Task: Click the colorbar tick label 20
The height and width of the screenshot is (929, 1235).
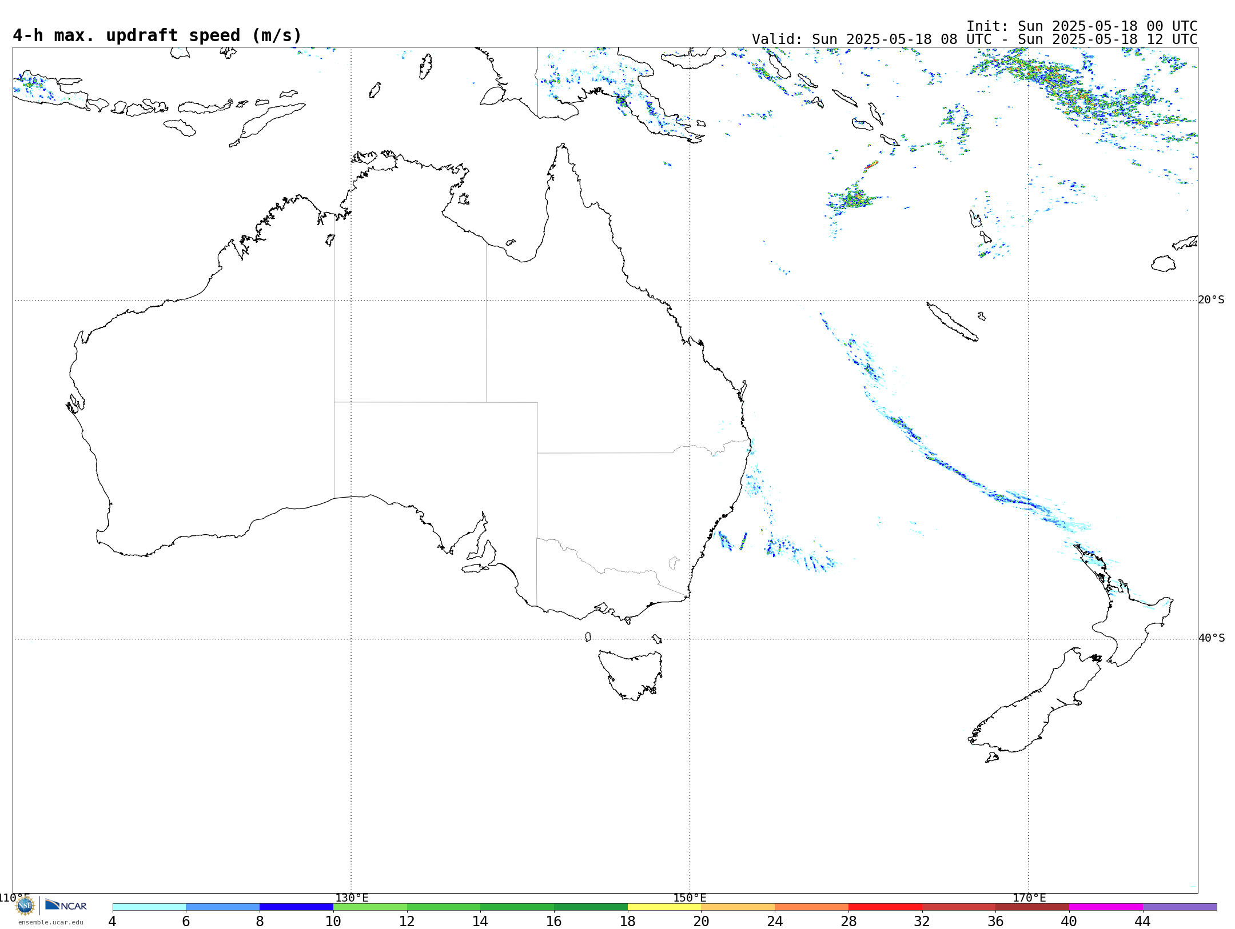Action: coord(702,922)
